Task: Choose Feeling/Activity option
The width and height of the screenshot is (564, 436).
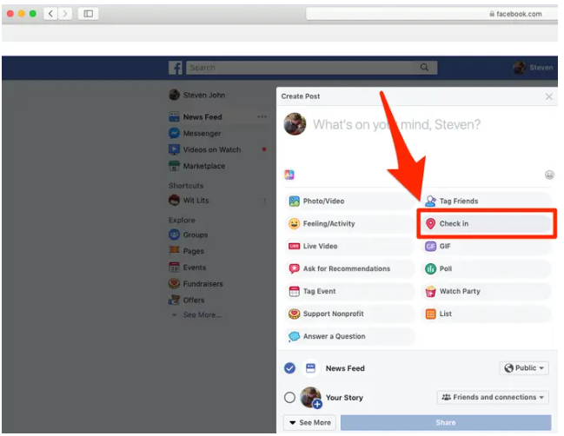Action: (349, 223)
